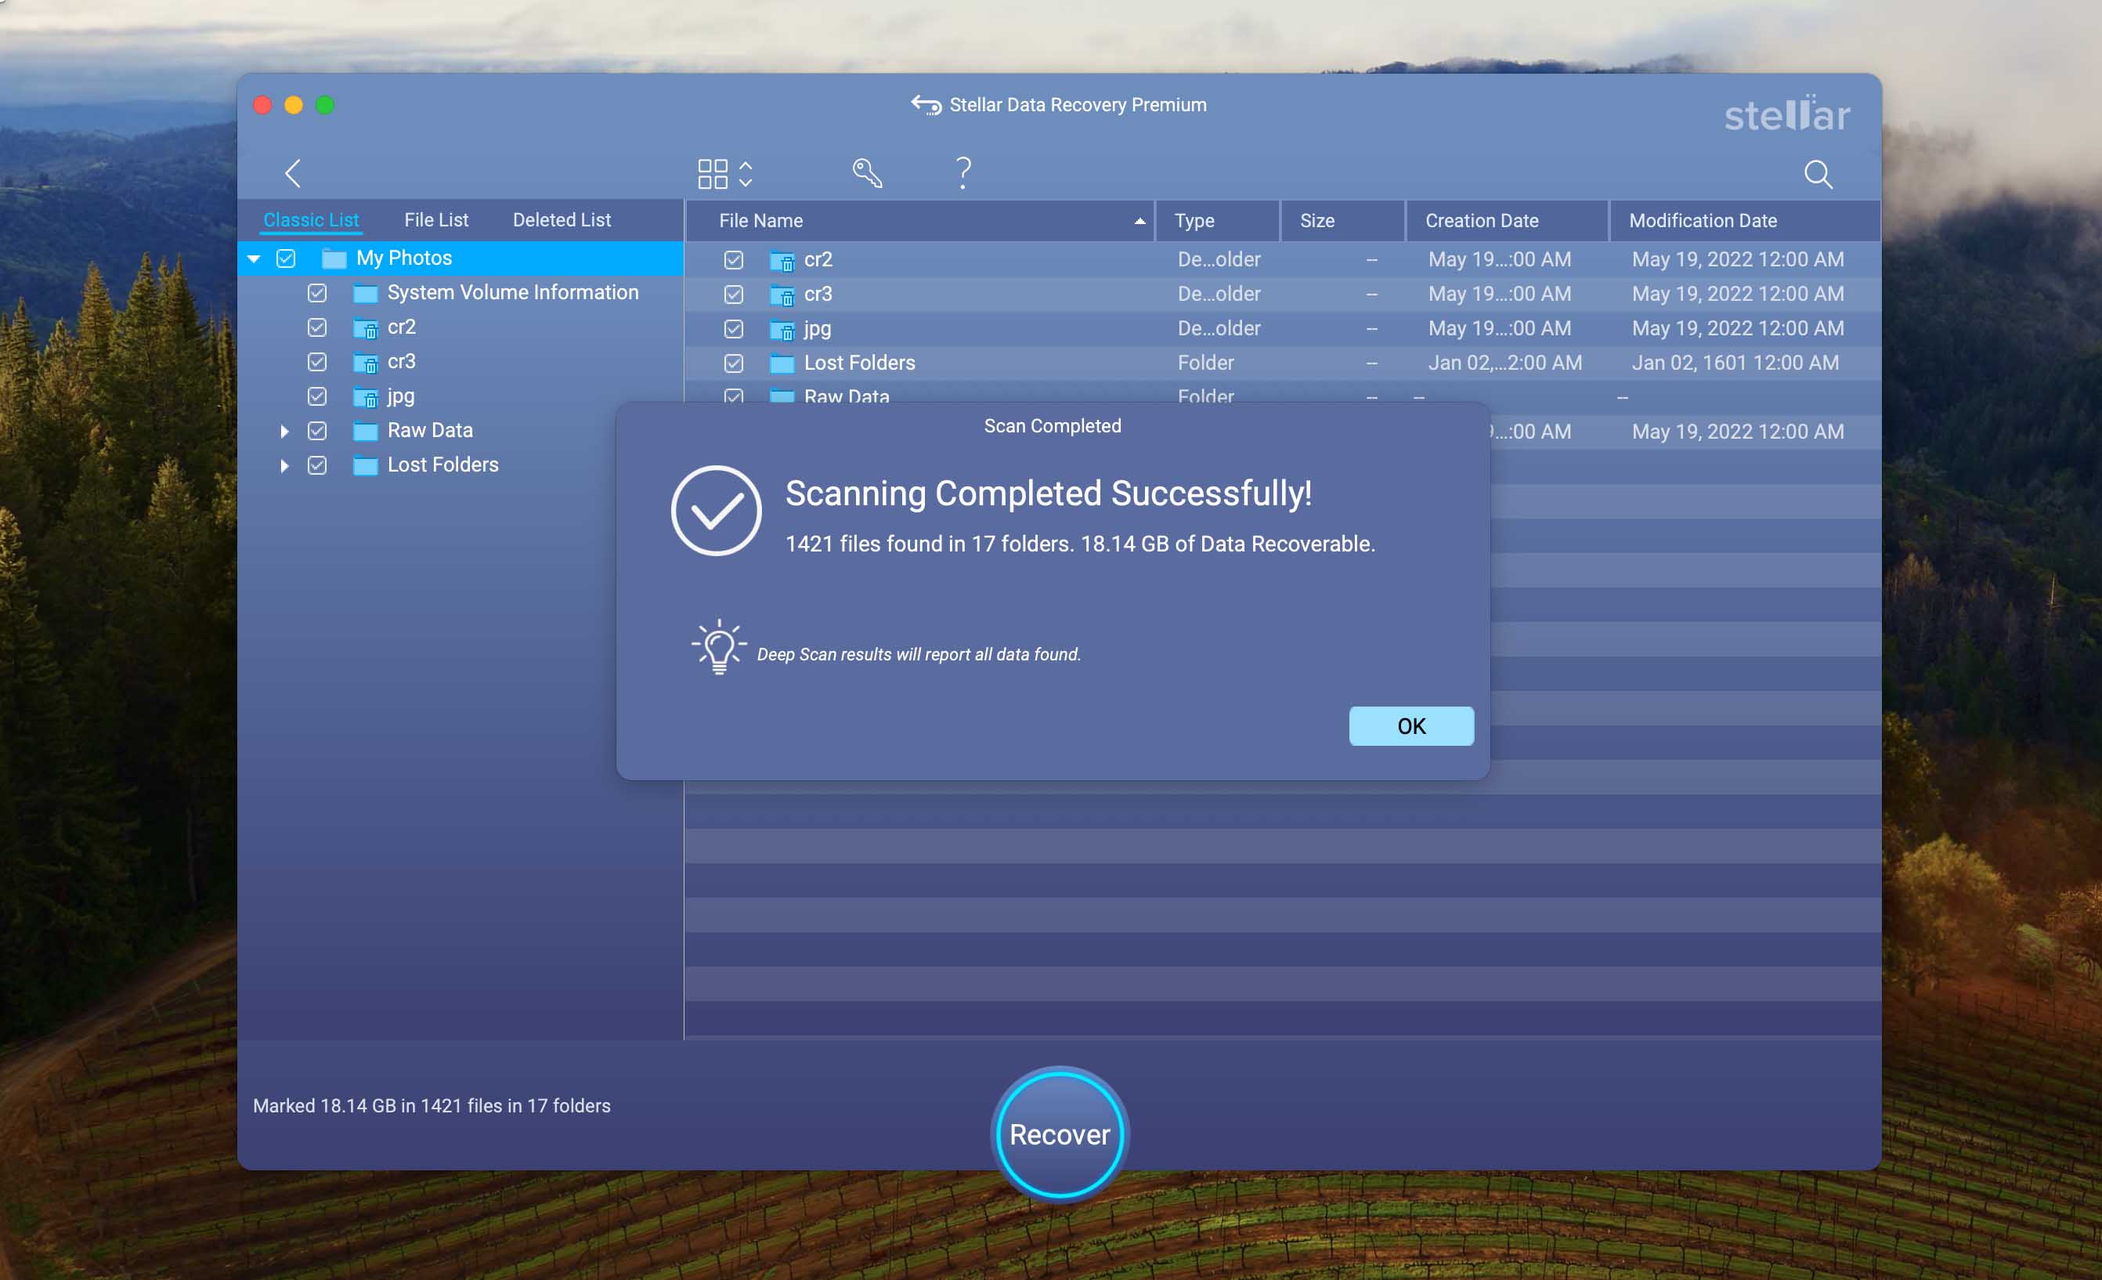Collapse the My Photos tree node

254,259
